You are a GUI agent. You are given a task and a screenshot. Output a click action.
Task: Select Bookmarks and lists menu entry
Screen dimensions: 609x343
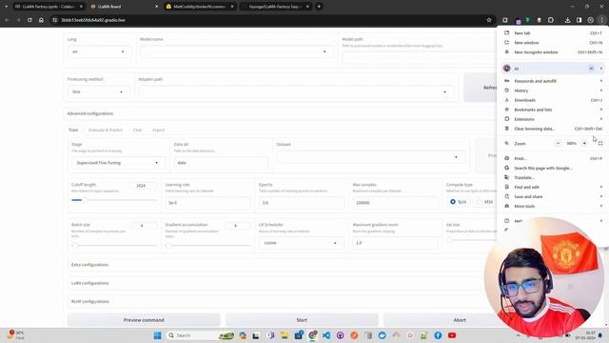(552, 110)
